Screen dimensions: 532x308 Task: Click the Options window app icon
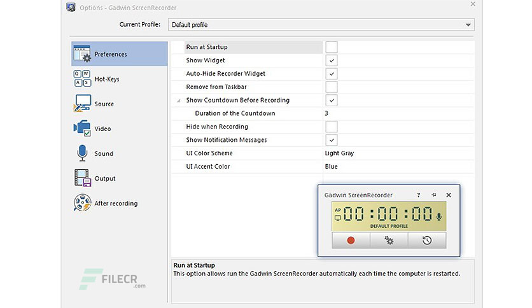71,7
